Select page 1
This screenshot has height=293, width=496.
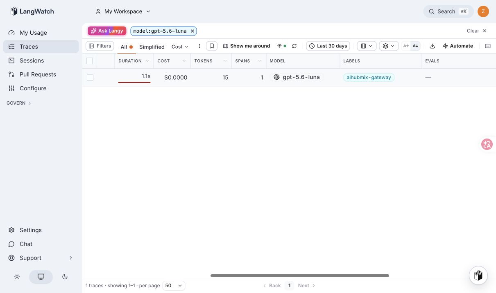tap(290, 286)
